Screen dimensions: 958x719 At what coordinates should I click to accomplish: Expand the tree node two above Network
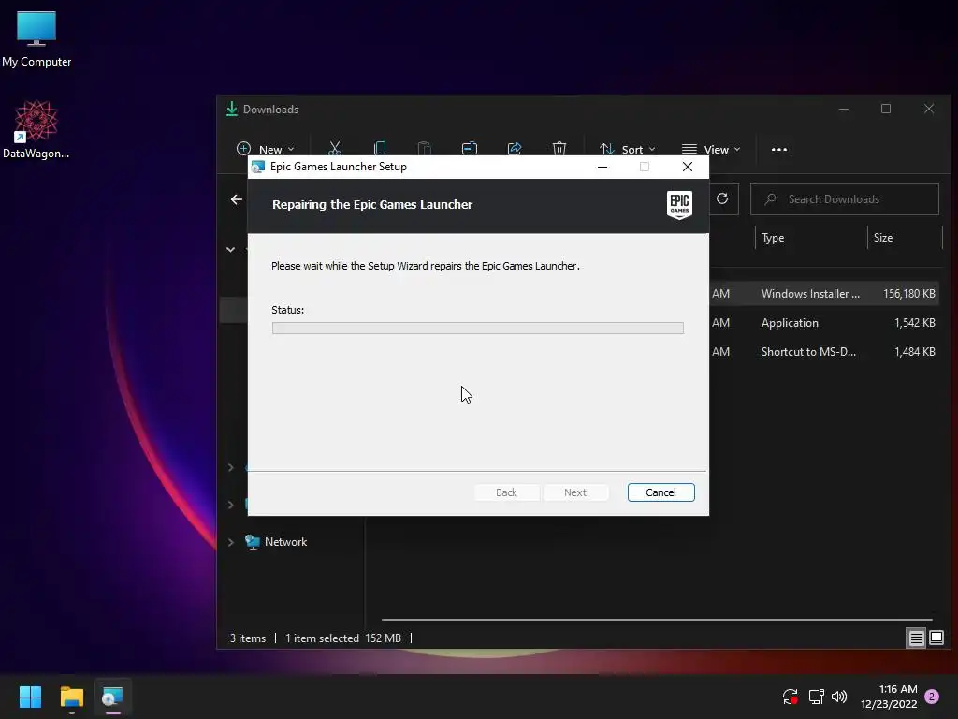pos(231,468)
